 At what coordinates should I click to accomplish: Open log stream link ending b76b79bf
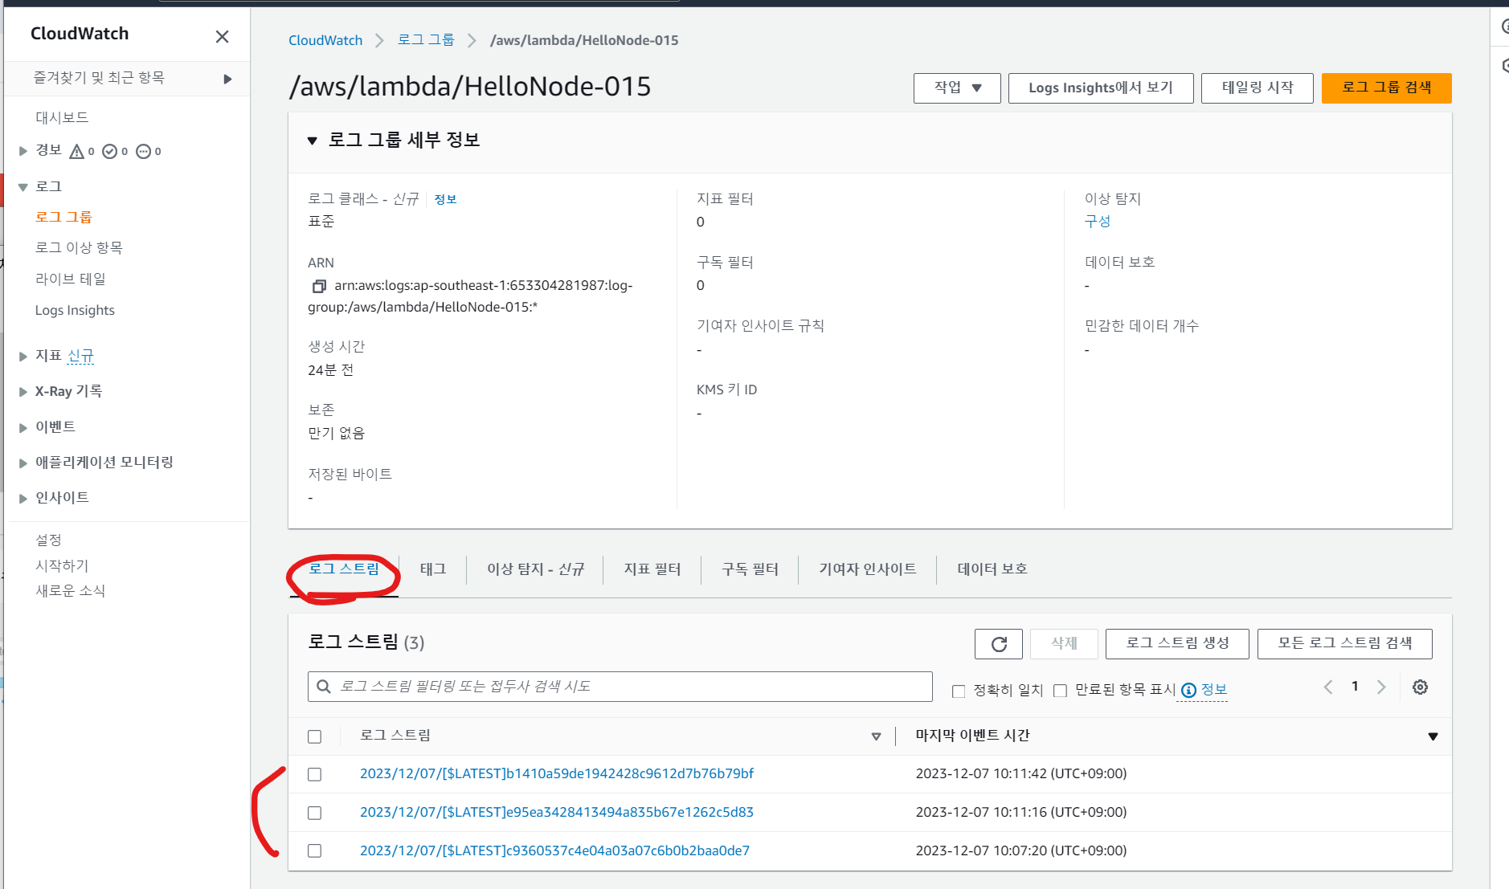[557, 773]
